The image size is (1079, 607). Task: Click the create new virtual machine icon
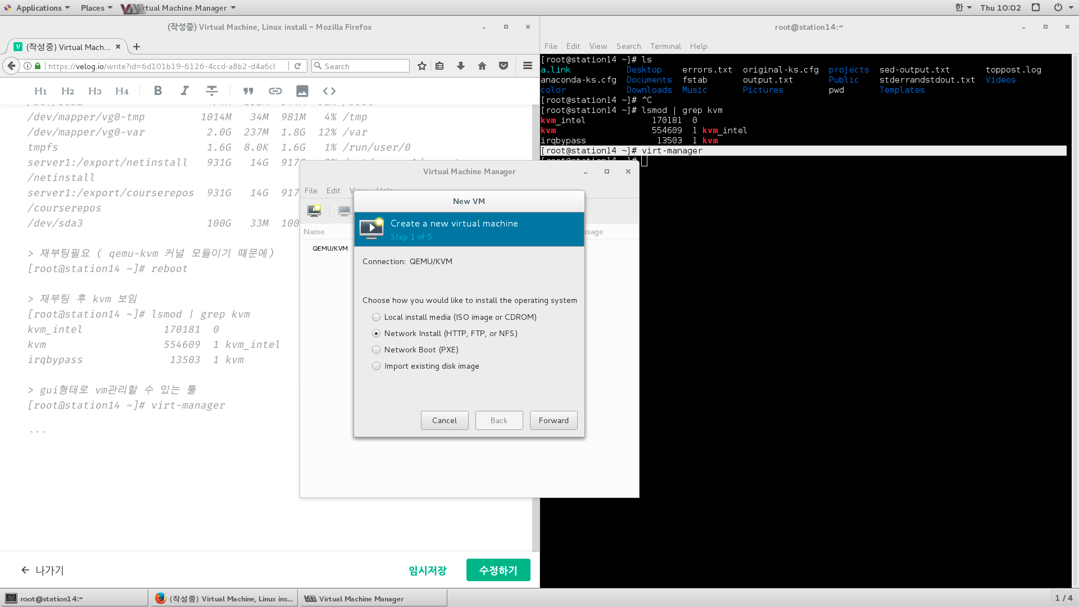click(x=314, y=211)
